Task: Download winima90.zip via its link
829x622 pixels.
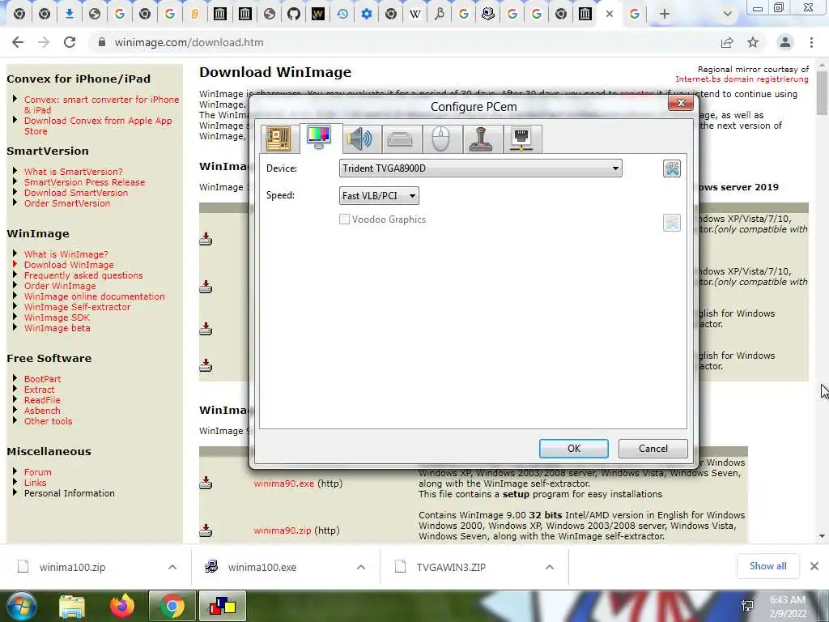Action: click(282, 530)
